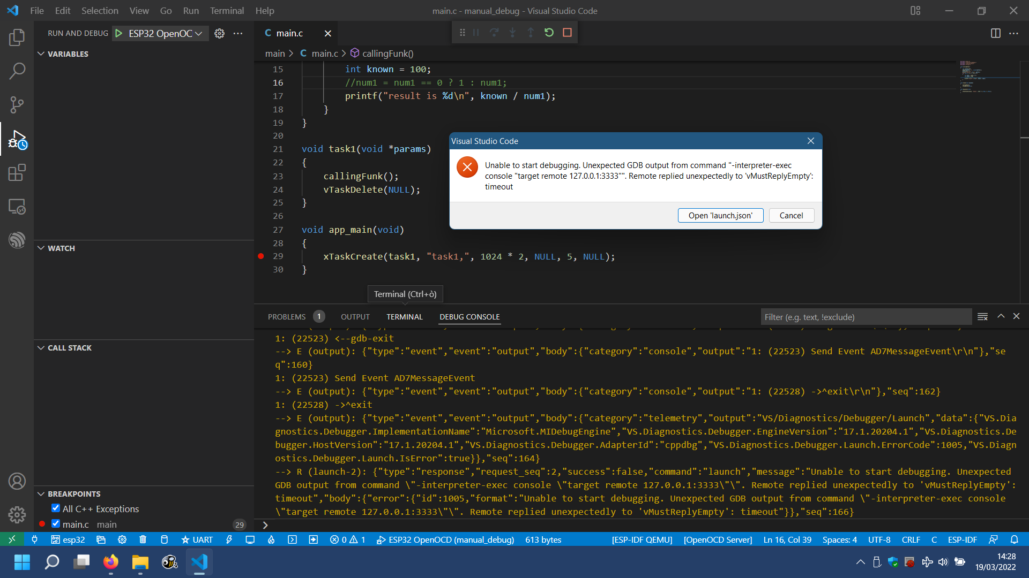Switch to TERMINAL panel tab
The height and width of the screenshot is (578, 1029).
[x=405, y=317]
